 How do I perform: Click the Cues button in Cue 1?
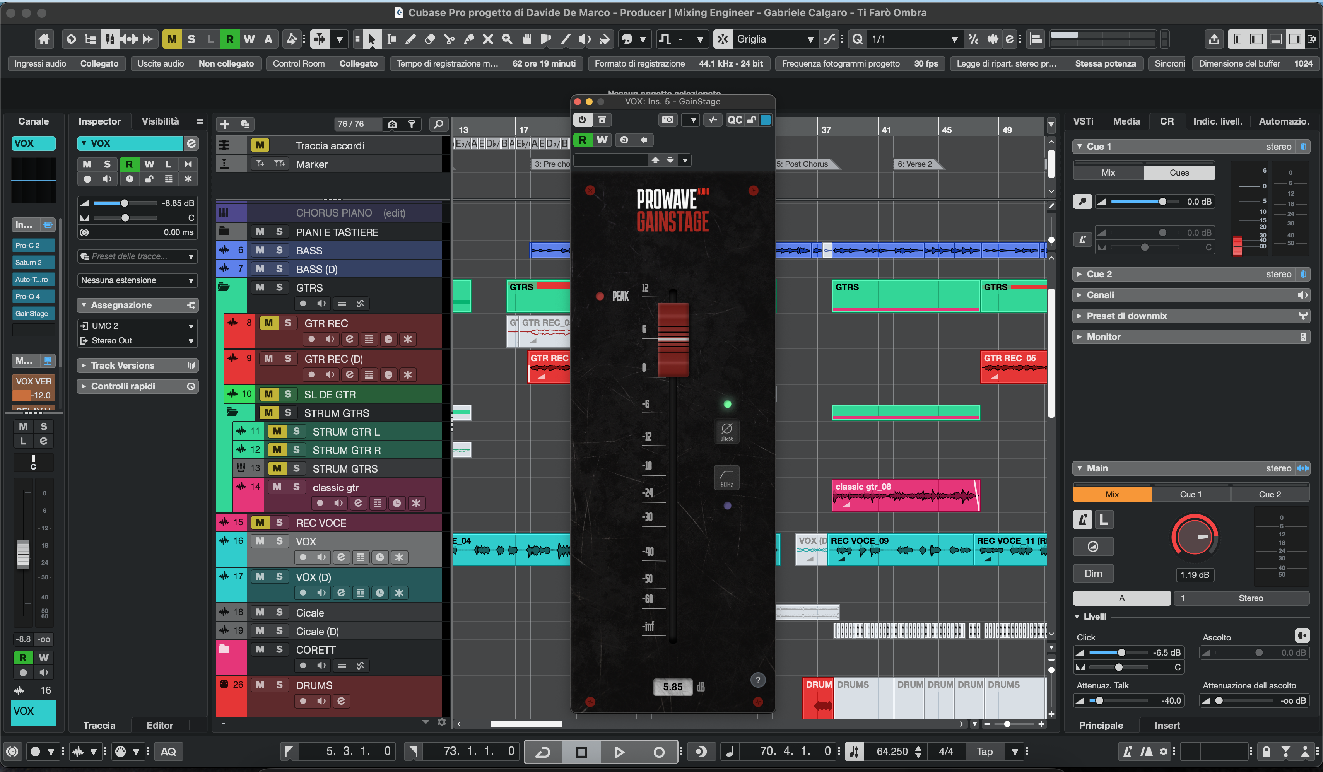(x=1179, y=173)
